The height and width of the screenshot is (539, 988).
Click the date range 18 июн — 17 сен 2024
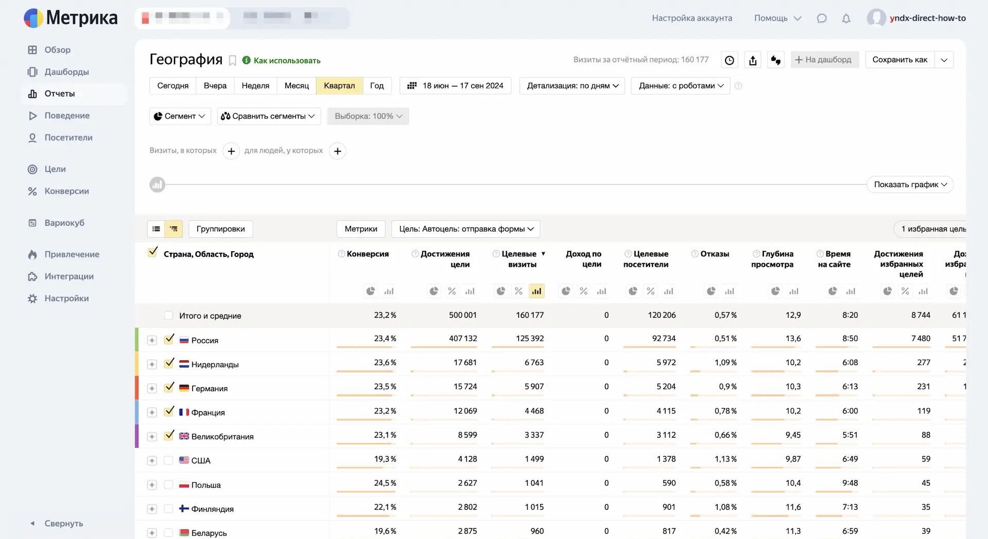pos(455,86)
